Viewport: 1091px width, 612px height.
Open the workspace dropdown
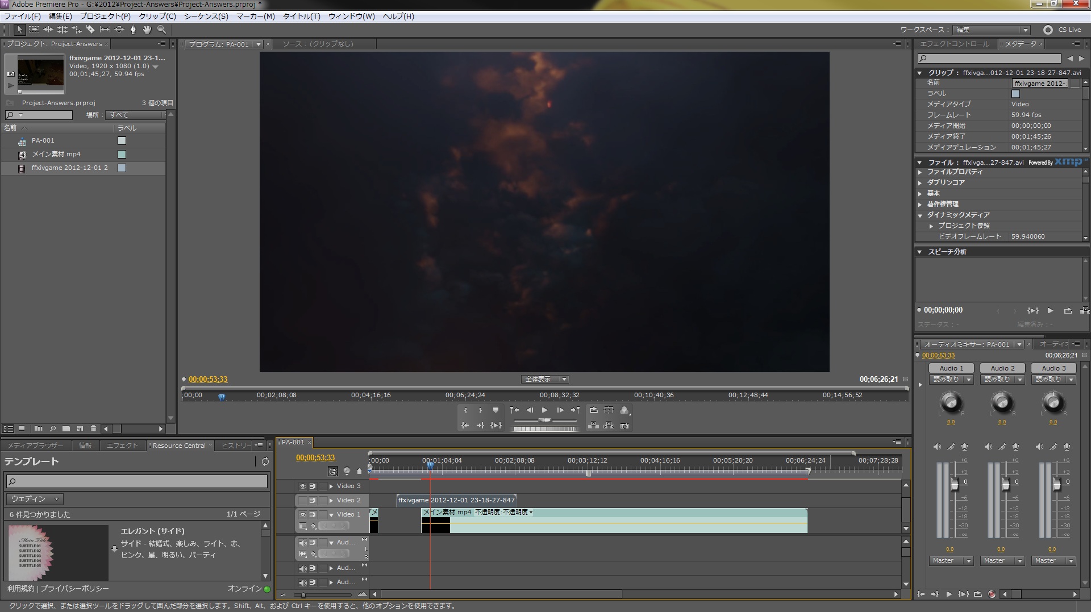(992, 30)
